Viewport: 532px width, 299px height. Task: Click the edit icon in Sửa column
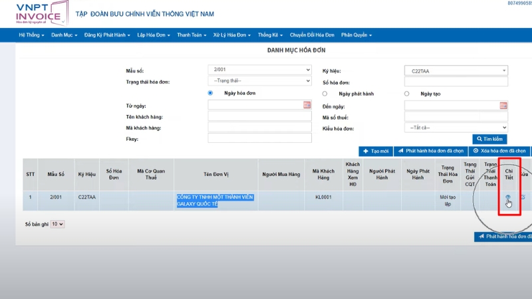(523, 197)
